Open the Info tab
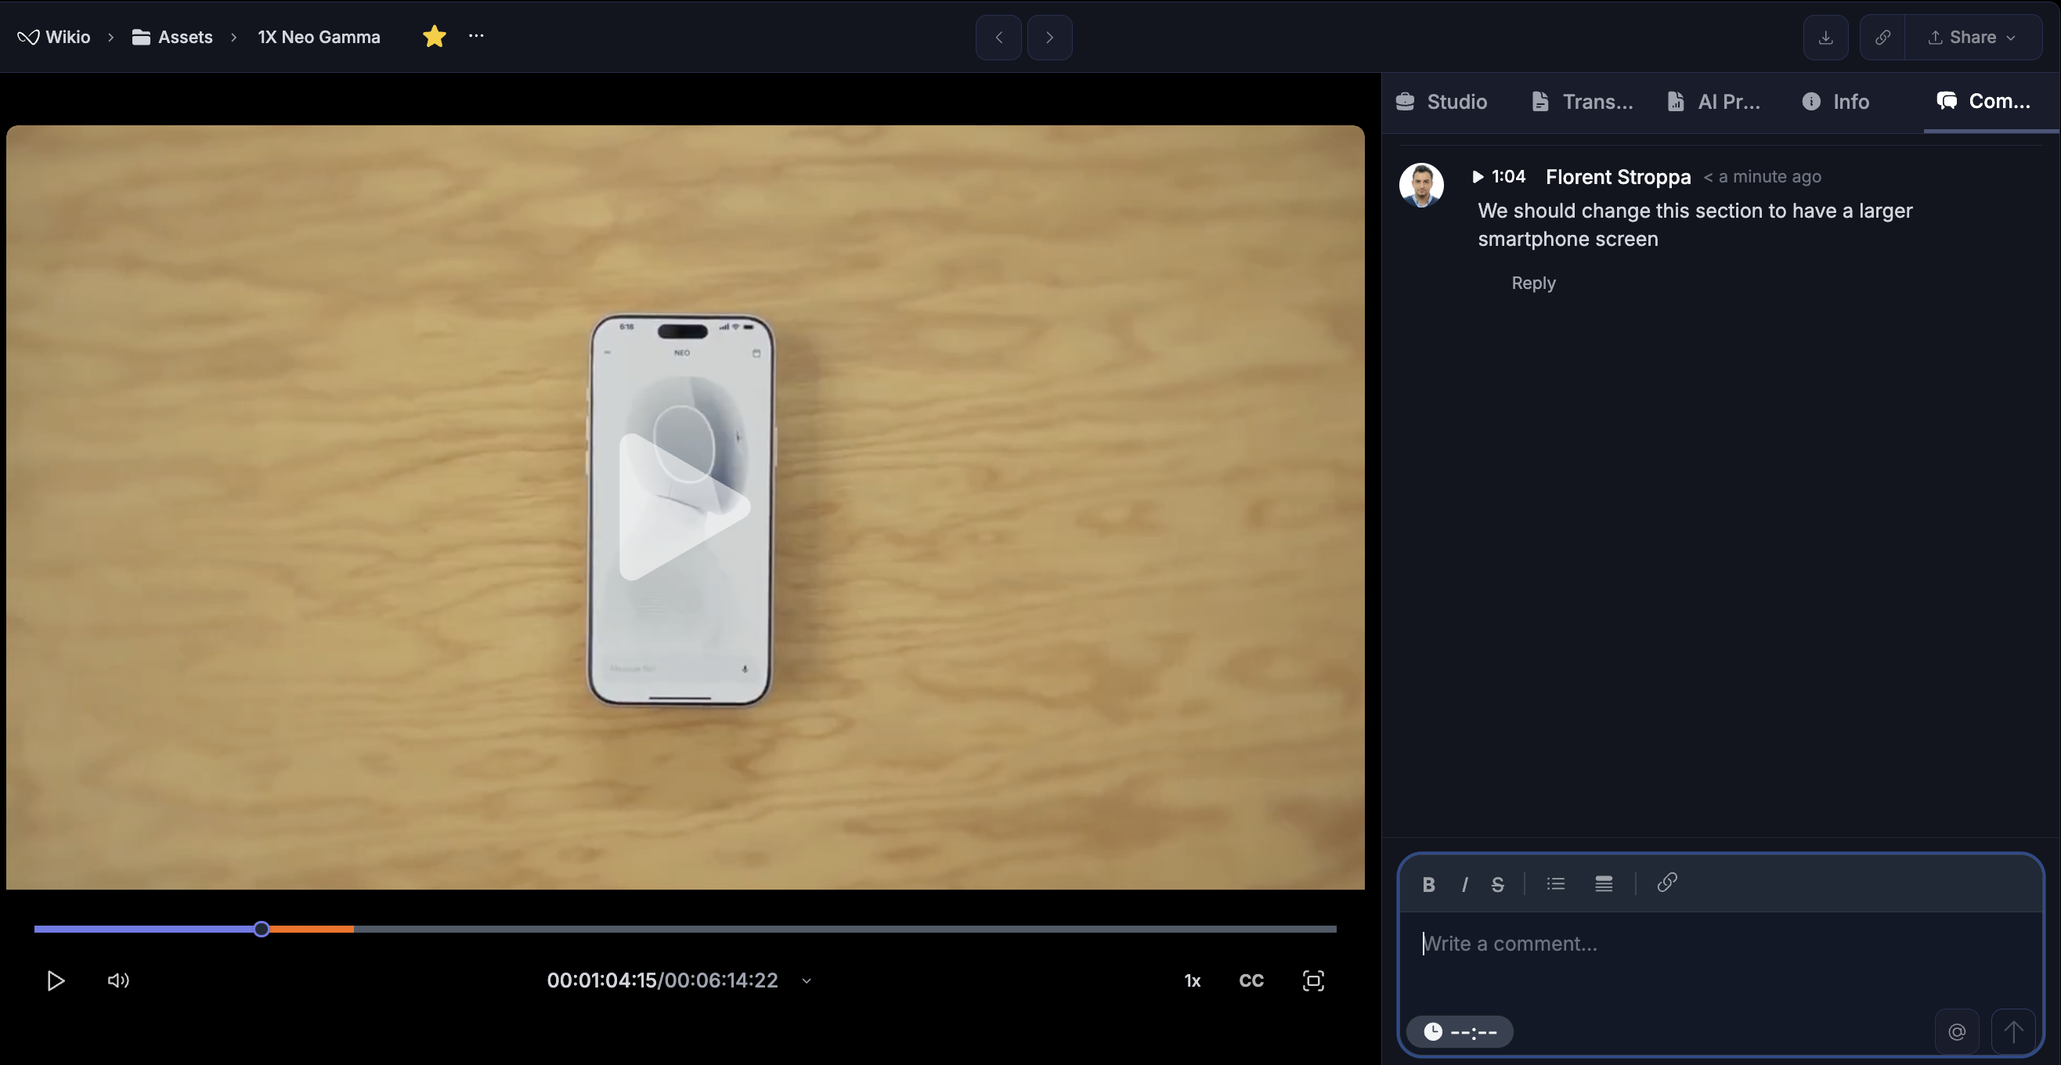This screenshot has height=1065, width=2061. coord(1835,102)
